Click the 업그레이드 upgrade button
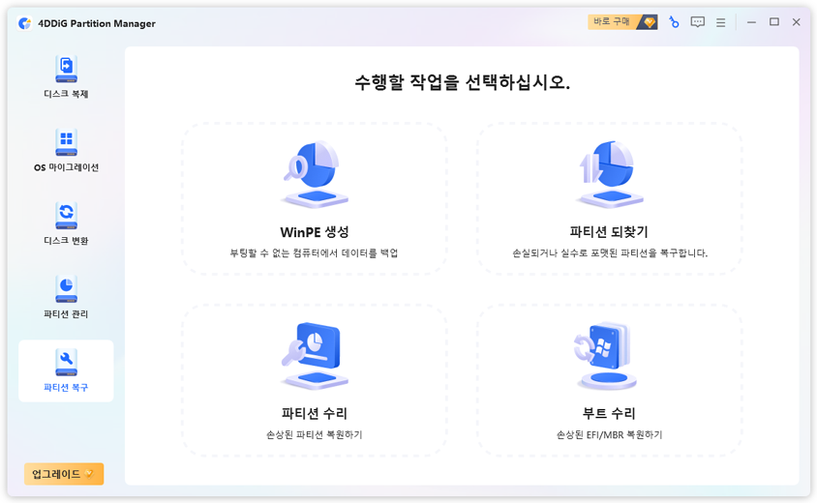Screen dimensions: 817x503 [x=64, y=474]
